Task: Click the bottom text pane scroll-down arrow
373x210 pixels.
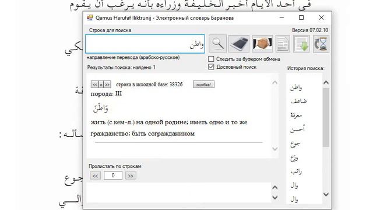Action: coord(275,197)
